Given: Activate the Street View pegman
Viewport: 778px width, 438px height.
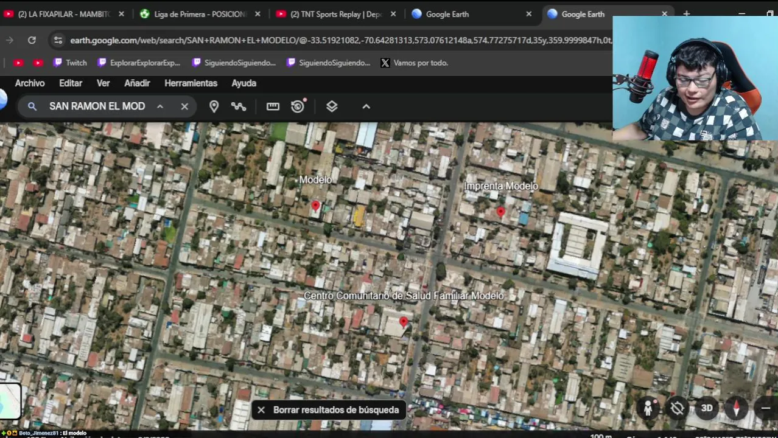Looking at the screenshot, I should pyautogui.click(x=648, y=408).
